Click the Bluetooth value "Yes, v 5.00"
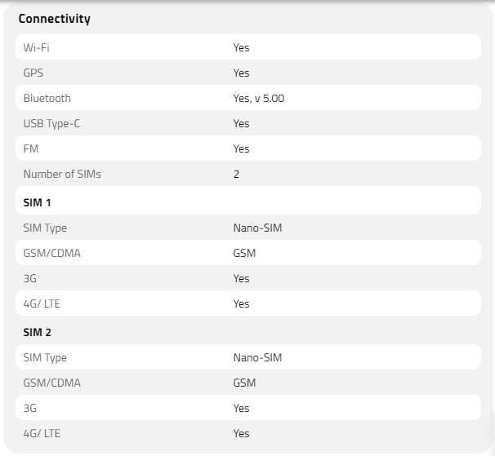 258,98
